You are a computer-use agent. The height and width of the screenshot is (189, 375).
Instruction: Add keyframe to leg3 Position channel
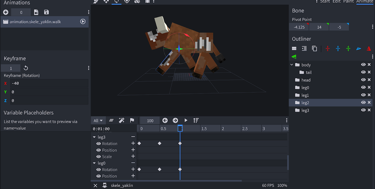click(x=133, y=150)
